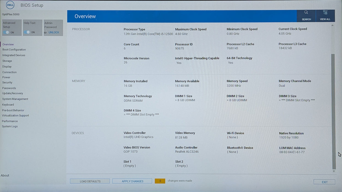Open Security settings
The image size is (342, 192).
point(7,82)
